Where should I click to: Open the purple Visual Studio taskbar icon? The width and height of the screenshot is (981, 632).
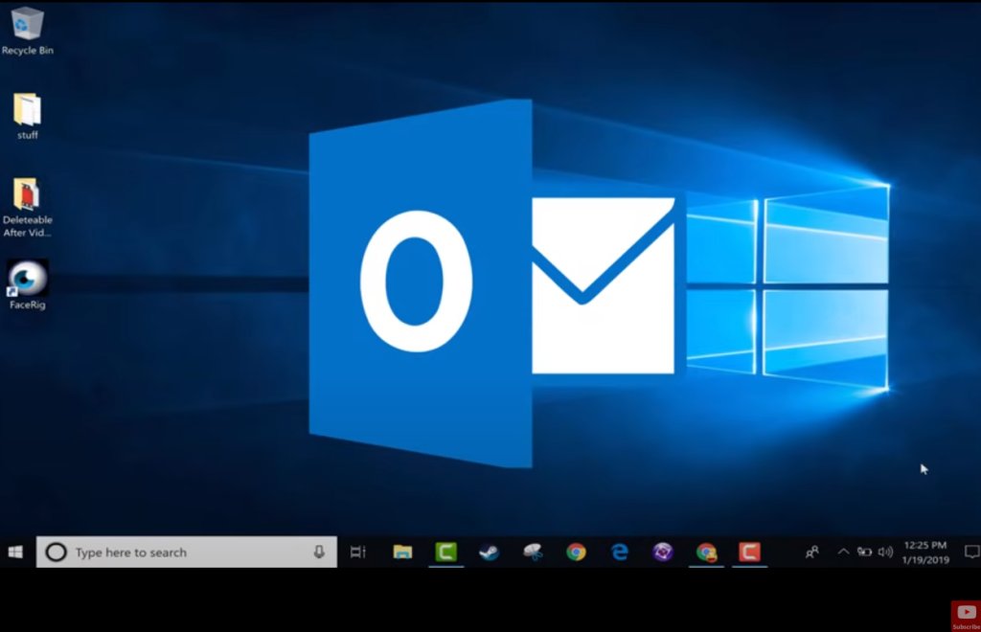(663, 553)
